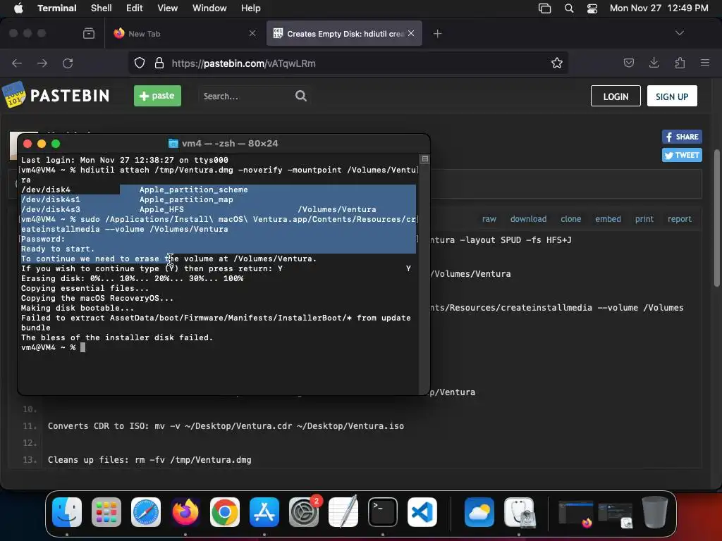Open the Firefox extensions icon
The height and width of the screenshot is (541, 722).
coord(680,63)
